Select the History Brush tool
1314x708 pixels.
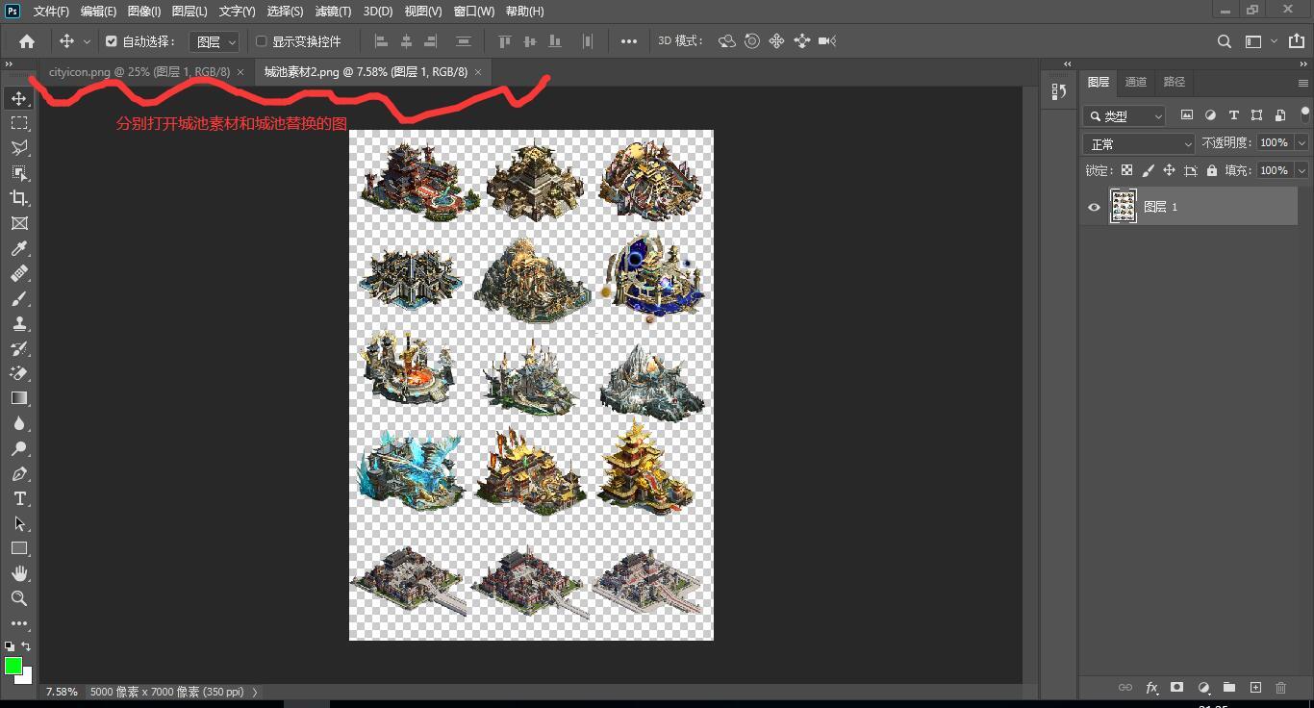[19, 348]
